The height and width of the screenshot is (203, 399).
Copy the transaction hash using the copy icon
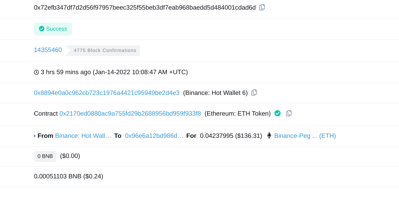pos(262,7)
